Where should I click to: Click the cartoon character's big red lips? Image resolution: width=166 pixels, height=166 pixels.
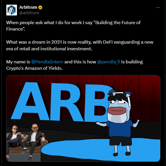pyautogui.click(x=117, y=111)
